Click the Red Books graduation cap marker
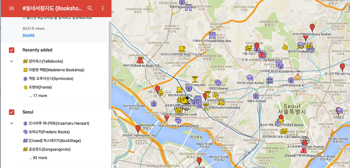 click(x=250, y=77)
